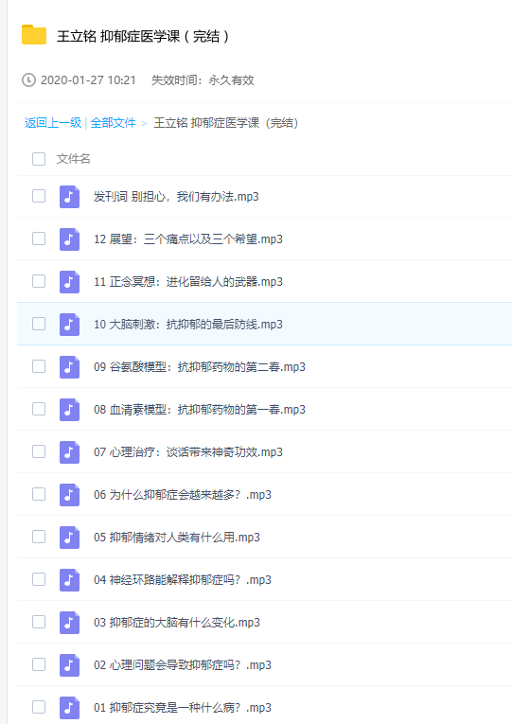Select checkbox for 08 血清素模型 file

39,409
